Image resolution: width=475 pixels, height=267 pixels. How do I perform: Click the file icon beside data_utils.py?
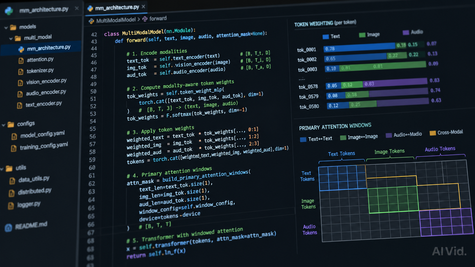[12, 181]
